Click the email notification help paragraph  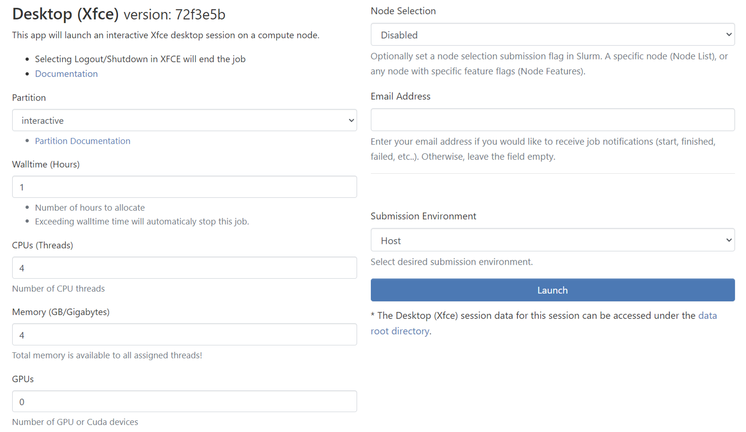point(543,149)
